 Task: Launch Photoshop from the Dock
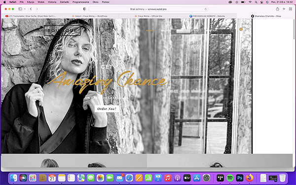pos(240,178)
